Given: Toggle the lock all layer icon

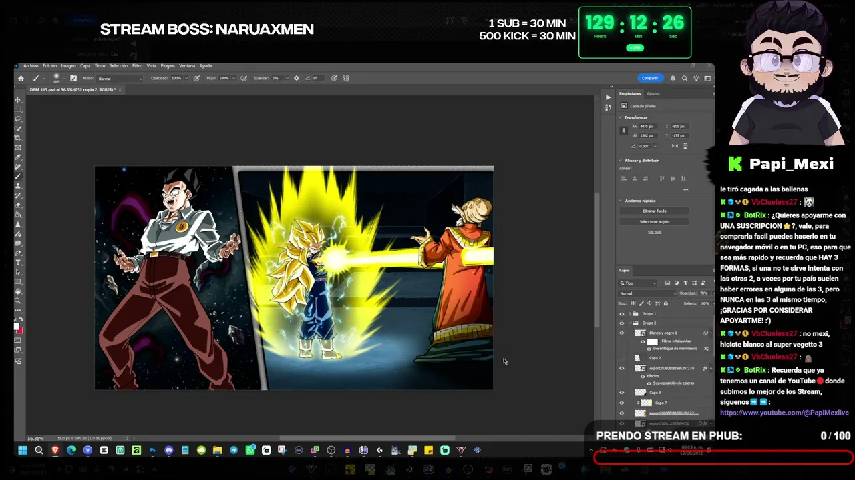Looking at the screenshot, I should (x=665, y=303).
